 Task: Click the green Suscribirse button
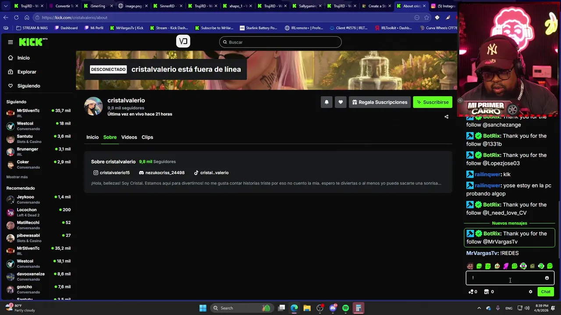pos(433,102)
